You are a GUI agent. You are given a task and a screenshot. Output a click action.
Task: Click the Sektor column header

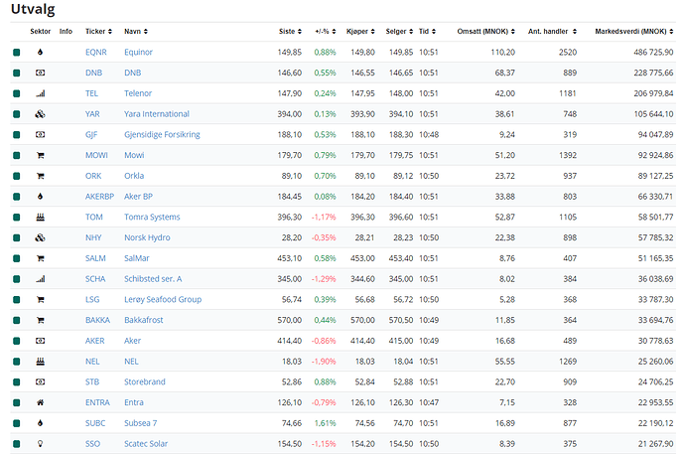click(40, 31)
